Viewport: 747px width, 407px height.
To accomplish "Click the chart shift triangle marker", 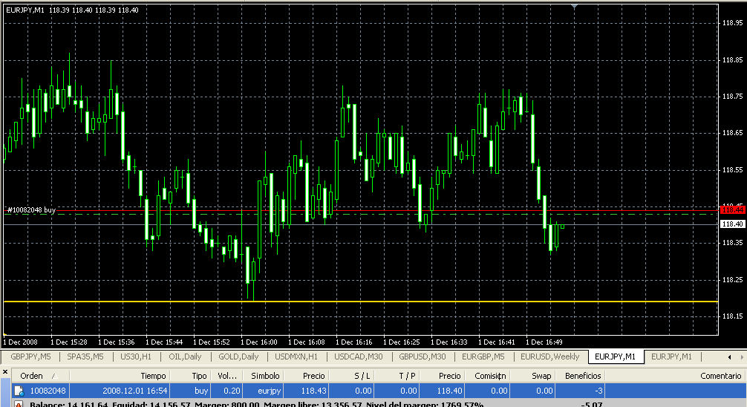I will coord(573,7).
